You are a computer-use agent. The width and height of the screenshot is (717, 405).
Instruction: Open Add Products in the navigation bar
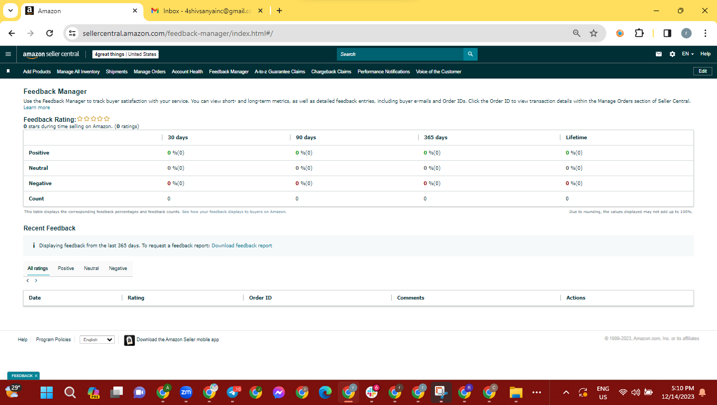tap(37, 71)
